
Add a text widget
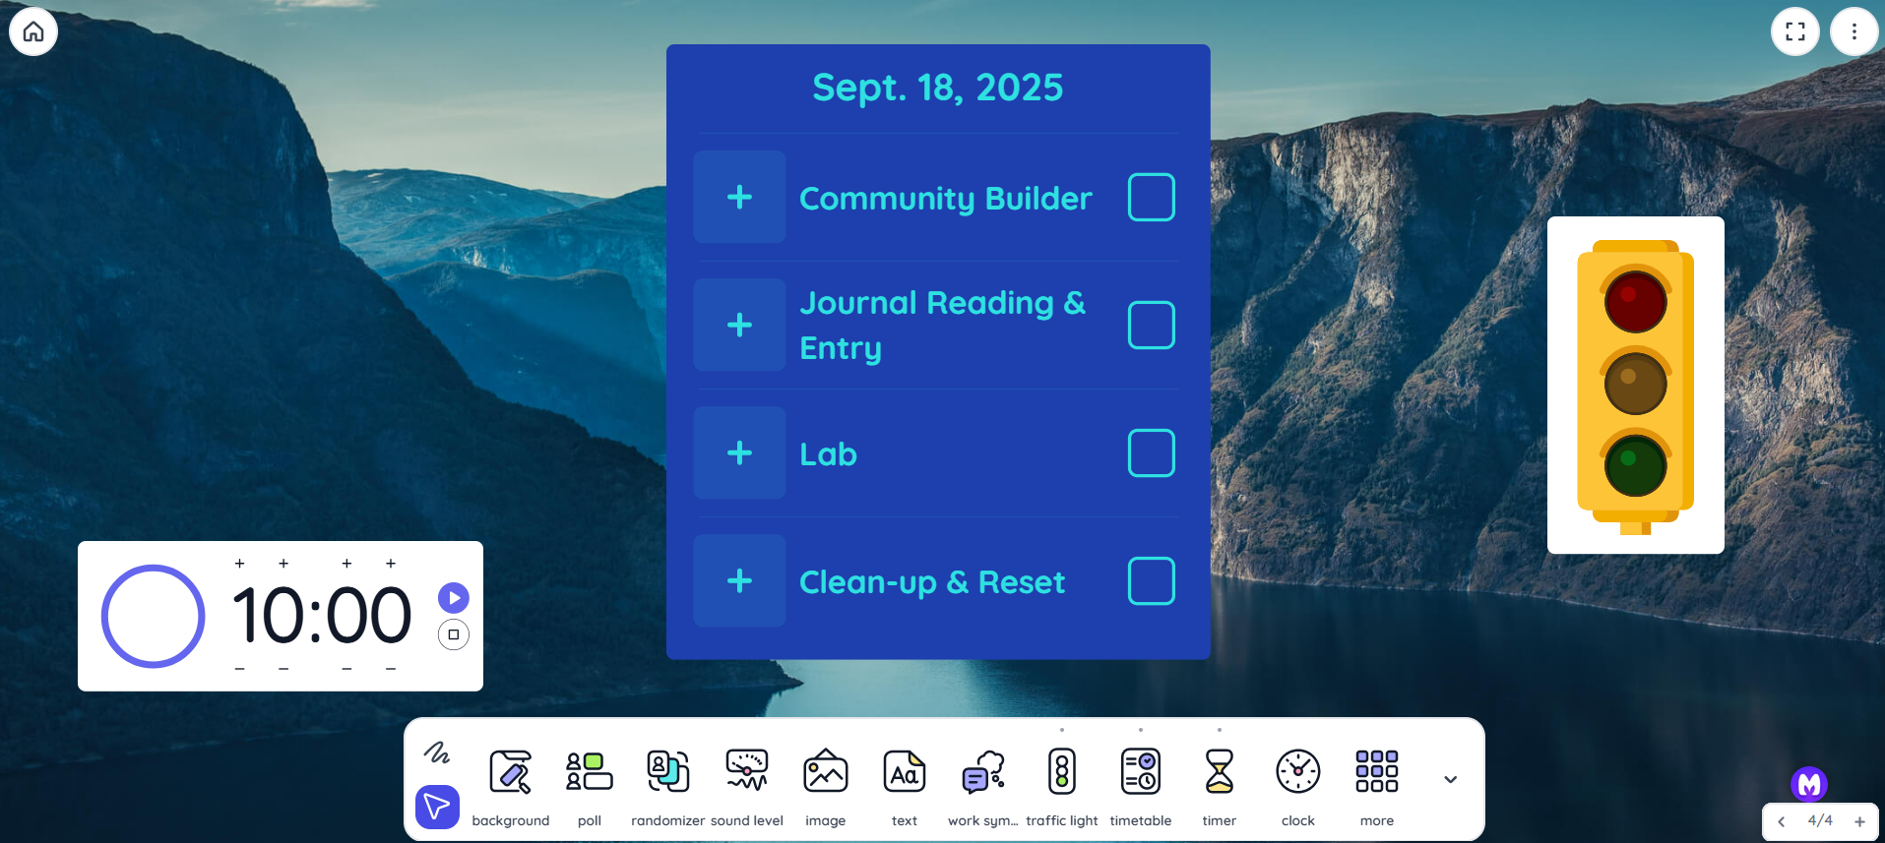pos(905,788)
